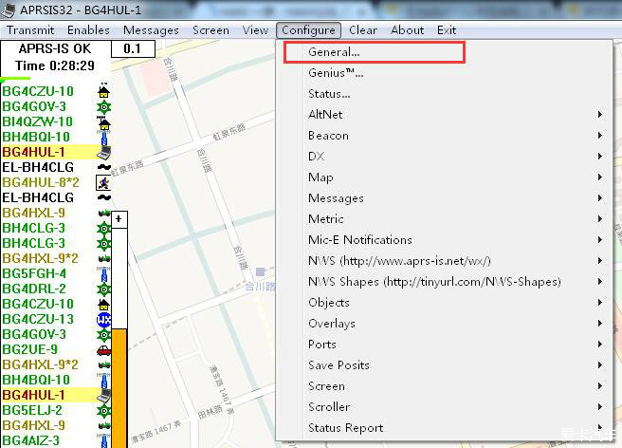622x448 pixels.
Task: Open General... in the Configure menu
Action: click(x=334, y=52)
